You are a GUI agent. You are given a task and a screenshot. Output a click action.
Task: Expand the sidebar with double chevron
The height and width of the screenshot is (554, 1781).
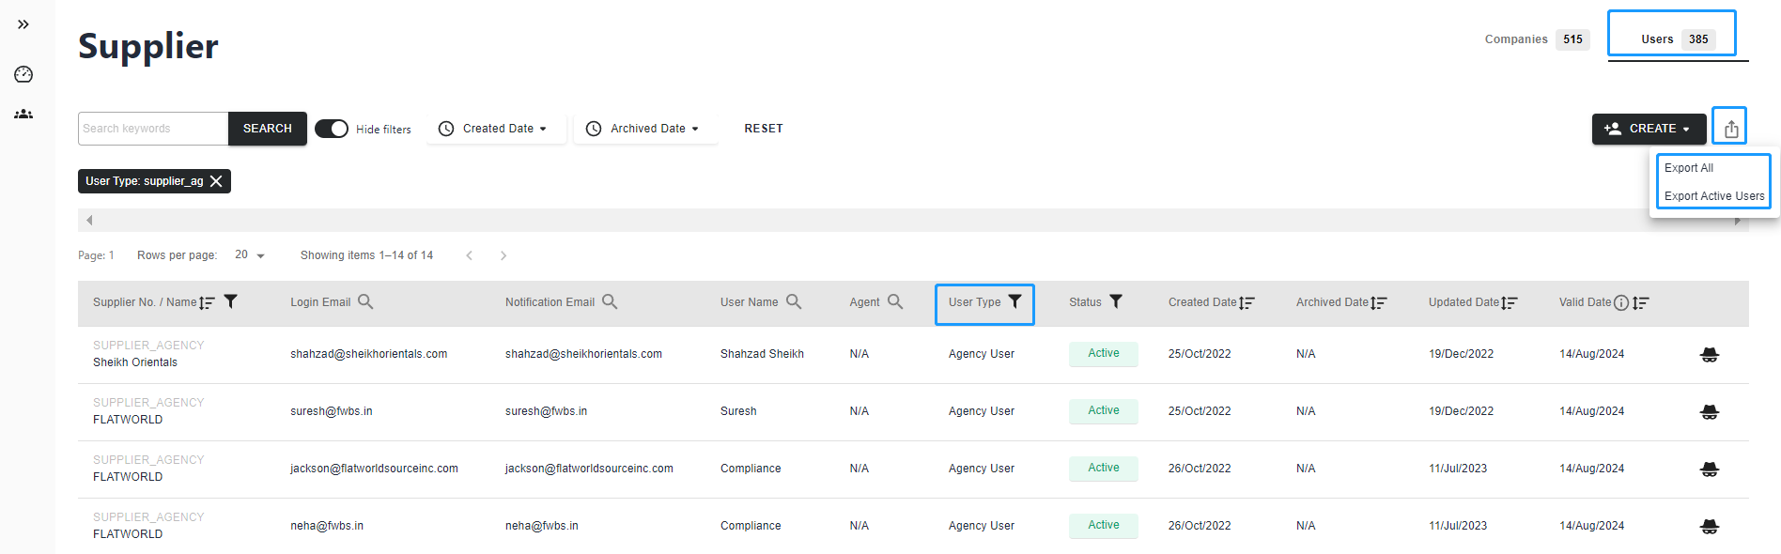tap(23, 24)
